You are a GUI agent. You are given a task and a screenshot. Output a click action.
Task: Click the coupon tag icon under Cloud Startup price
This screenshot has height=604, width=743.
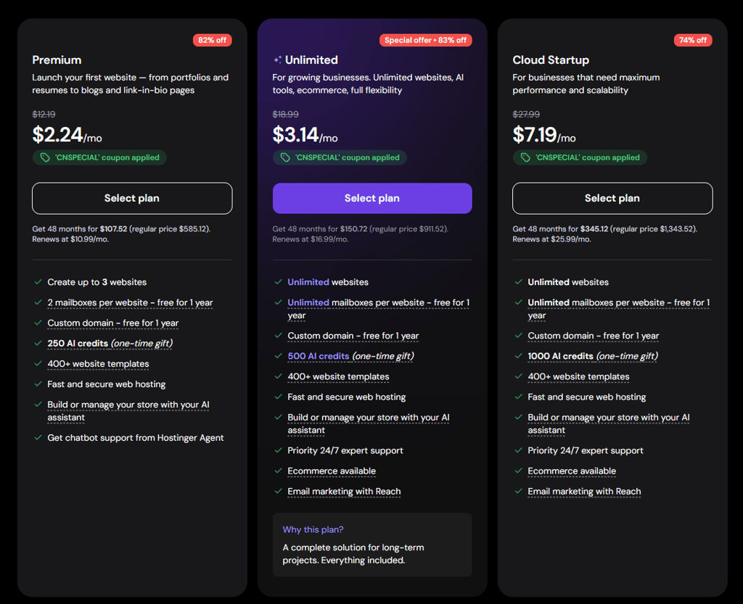click(525, 157)
